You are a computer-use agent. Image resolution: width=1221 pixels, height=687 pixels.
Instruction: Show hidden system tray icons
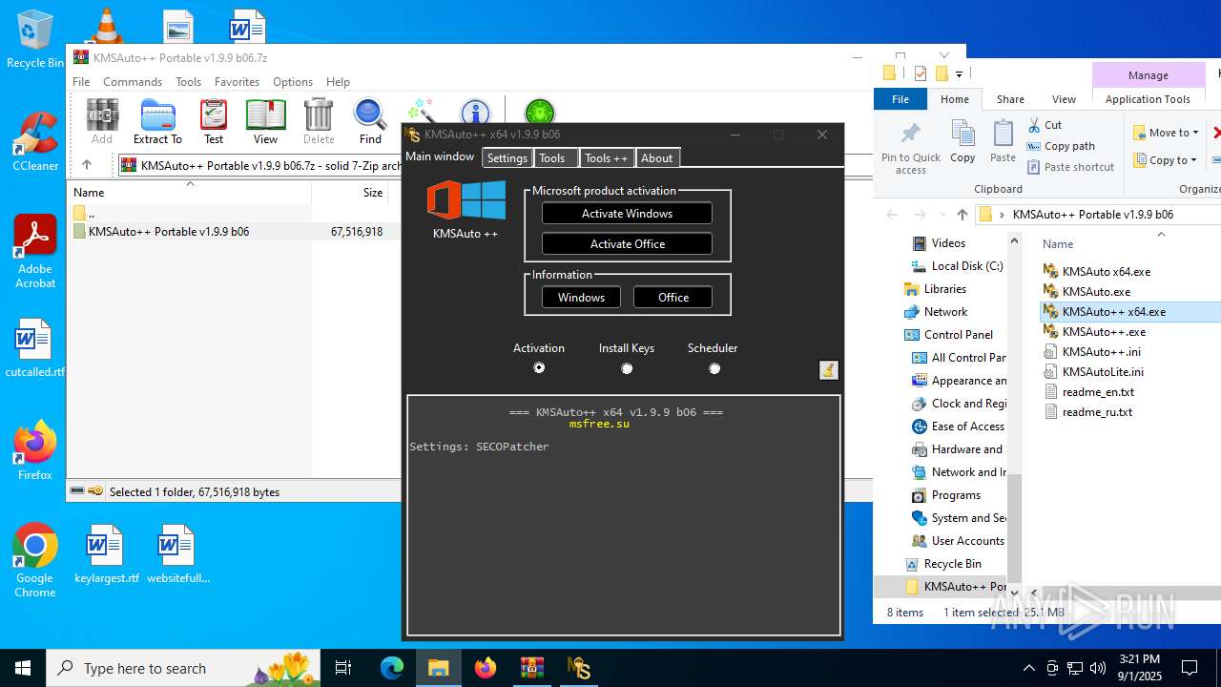coord(1028,668)
